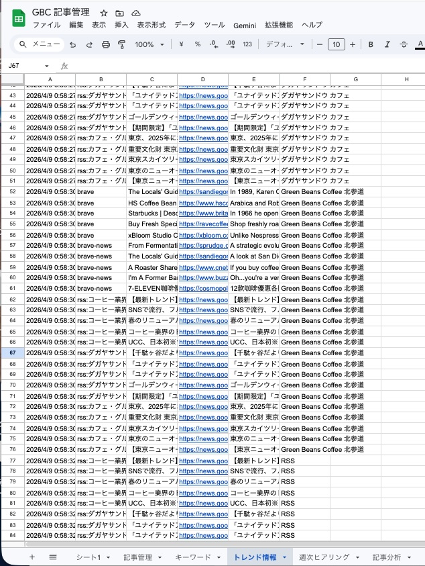Open the デフォ... font dropdown
Screen dimensions: 425x566
[285, 44]
